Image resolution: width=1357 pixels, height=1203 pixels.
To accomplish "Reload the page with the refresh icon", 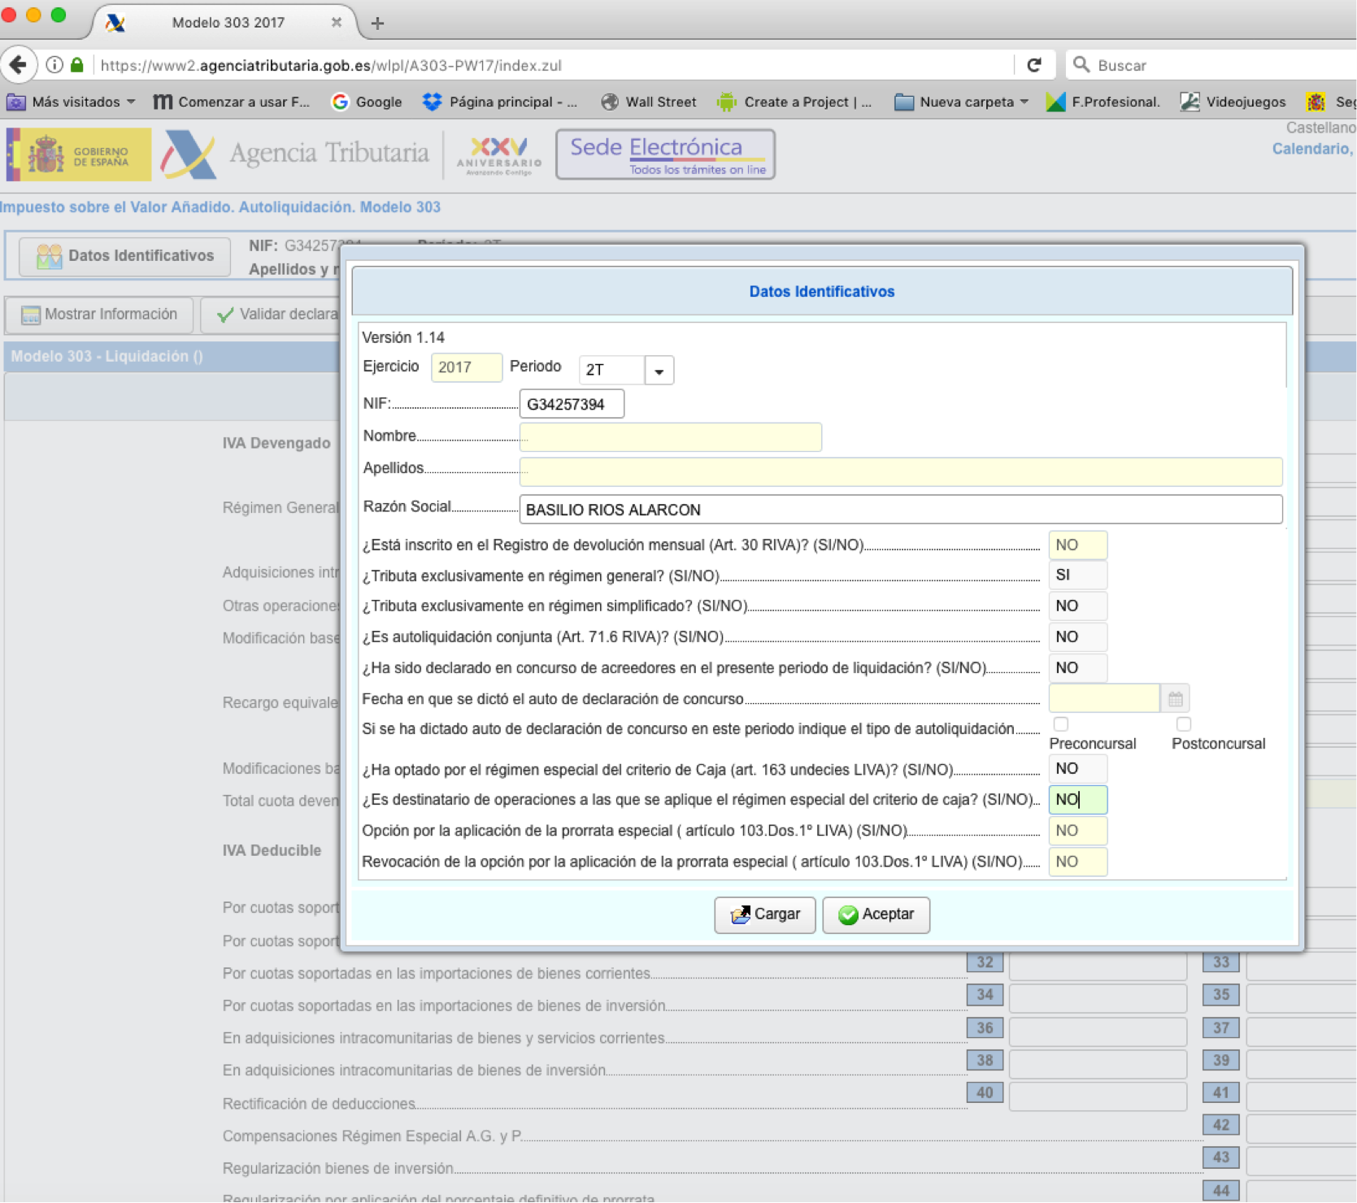I will tap(1034, 65).
